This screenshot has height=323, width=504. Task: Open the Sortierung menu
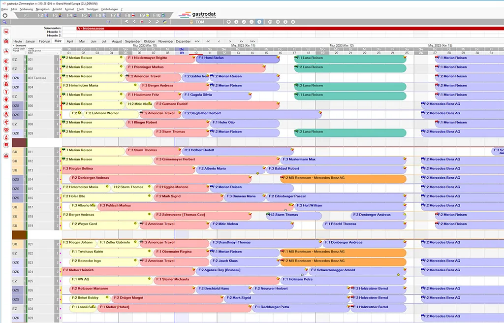click(27, 9)
